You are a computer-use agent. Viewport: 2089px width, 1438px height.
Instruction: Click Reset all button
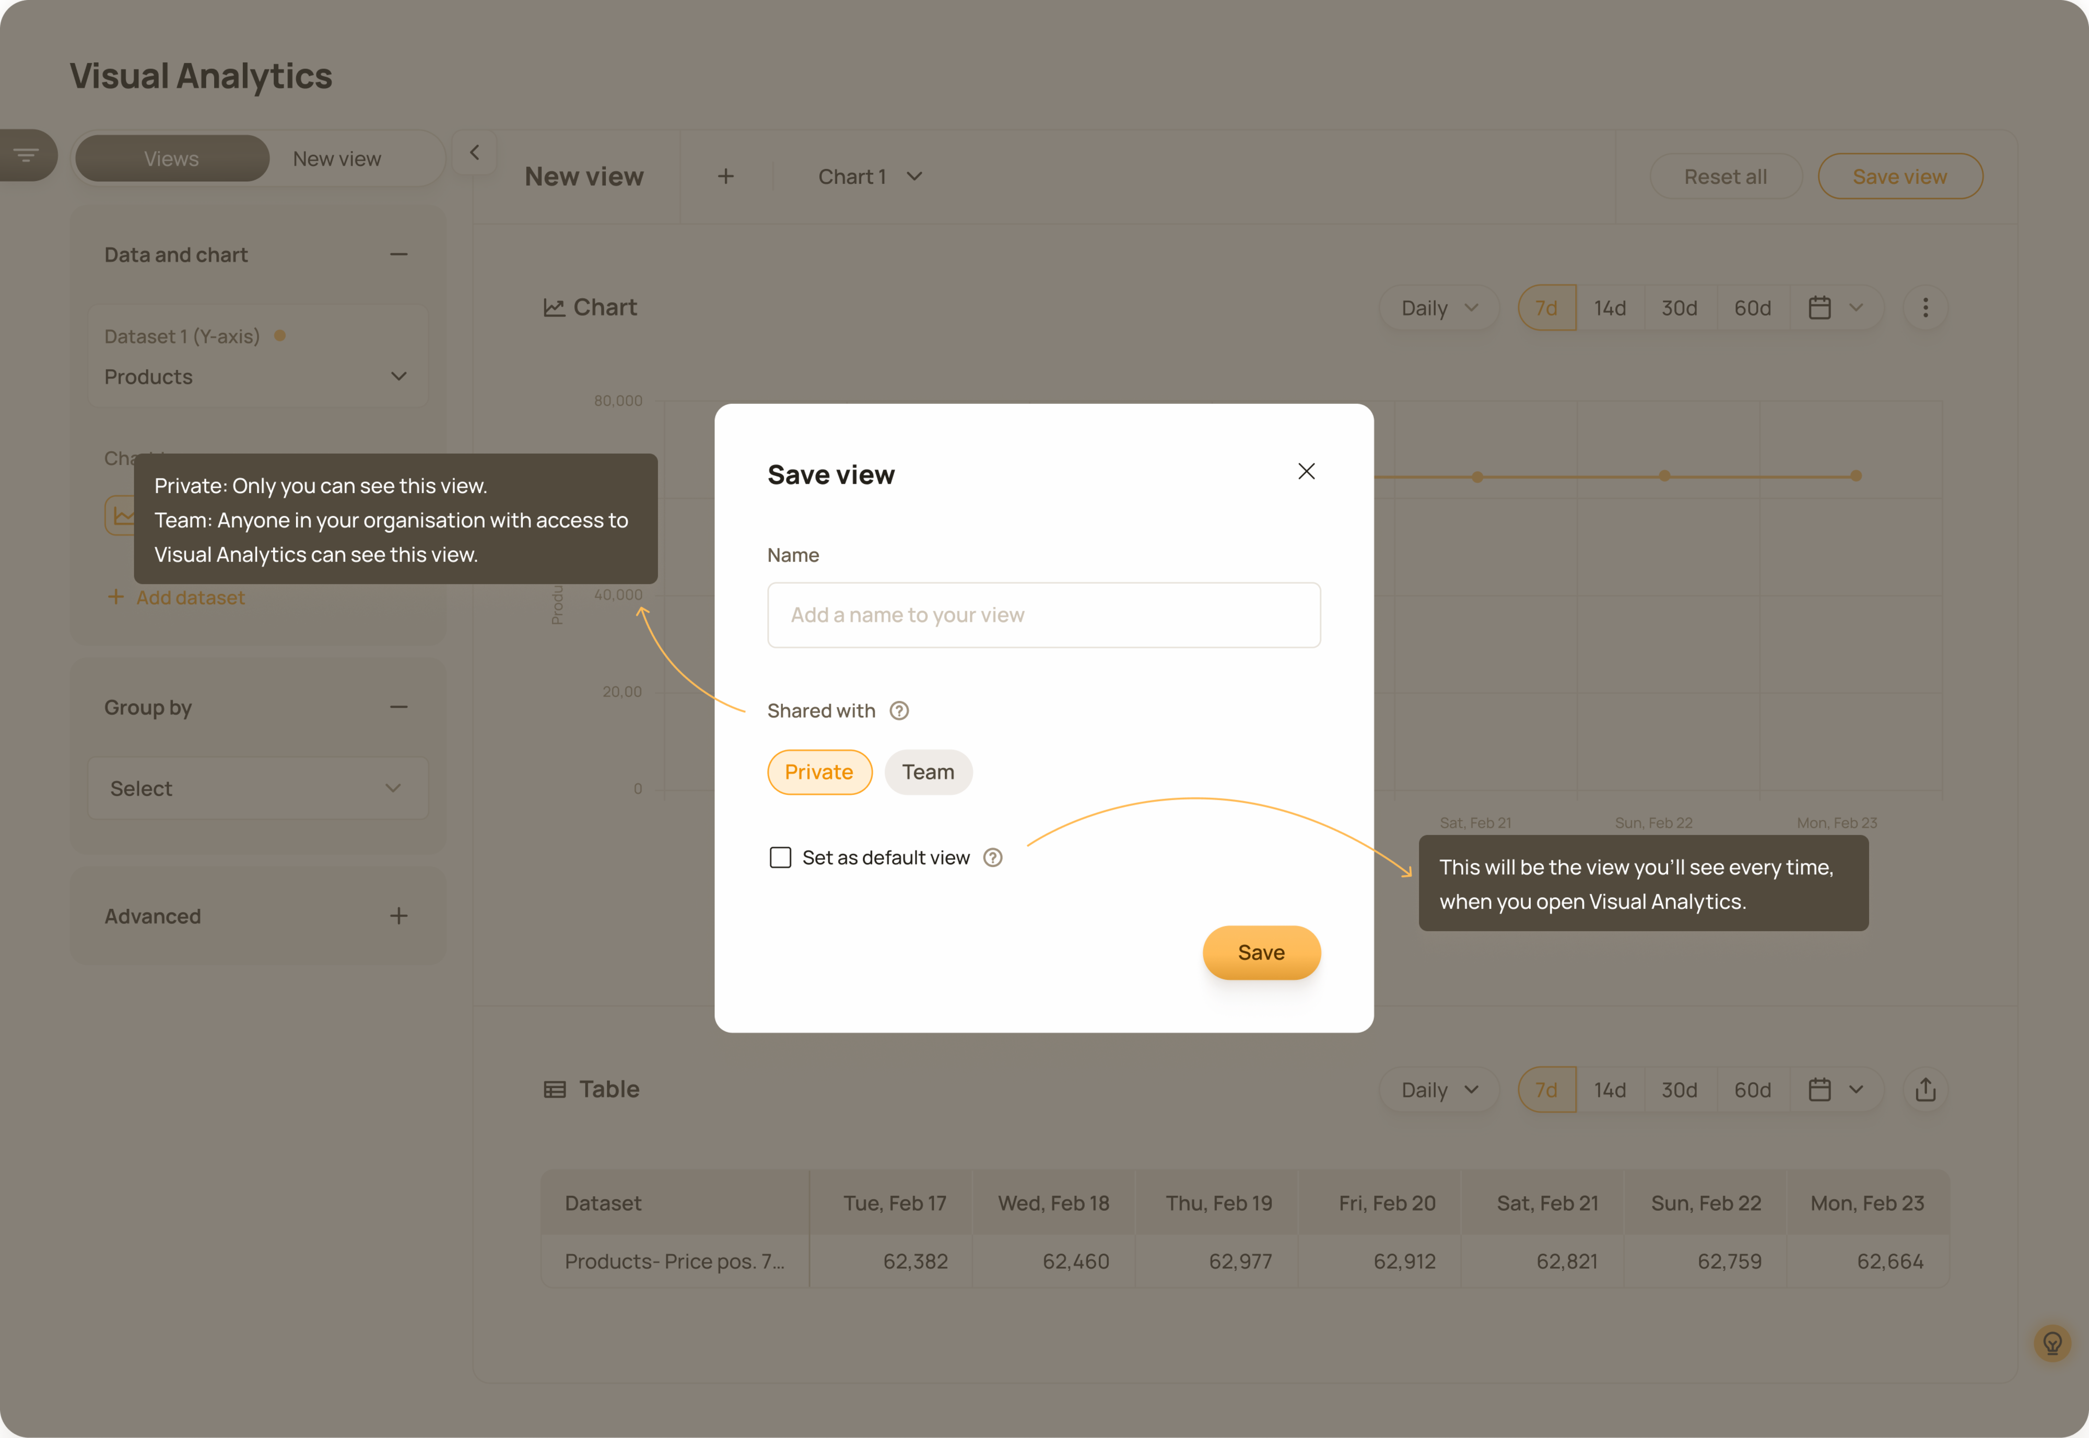1725,177
